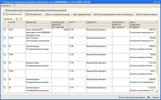Image resolution: width=161 pixels, height=100 pixels.
Task: Select cell ООО "Рассвет"
Action: [38, 38]
